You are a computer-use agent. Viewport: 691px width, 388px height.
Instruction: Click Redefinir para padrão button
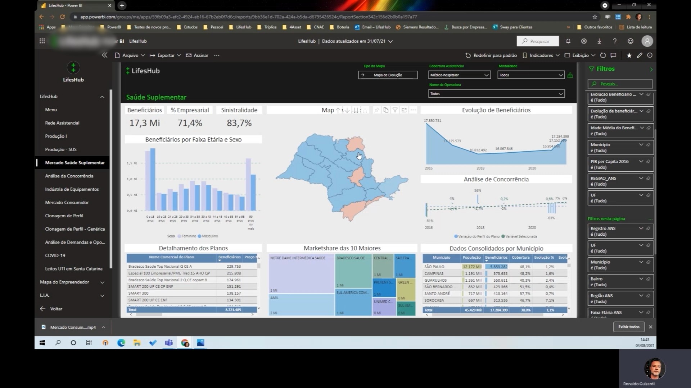point(491,55)
